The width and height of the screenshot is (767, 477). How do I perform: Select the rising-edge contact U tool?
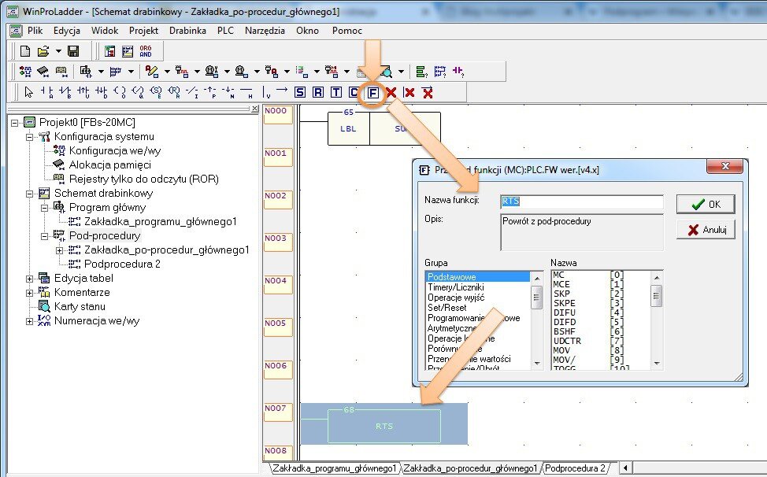(83, 92)
